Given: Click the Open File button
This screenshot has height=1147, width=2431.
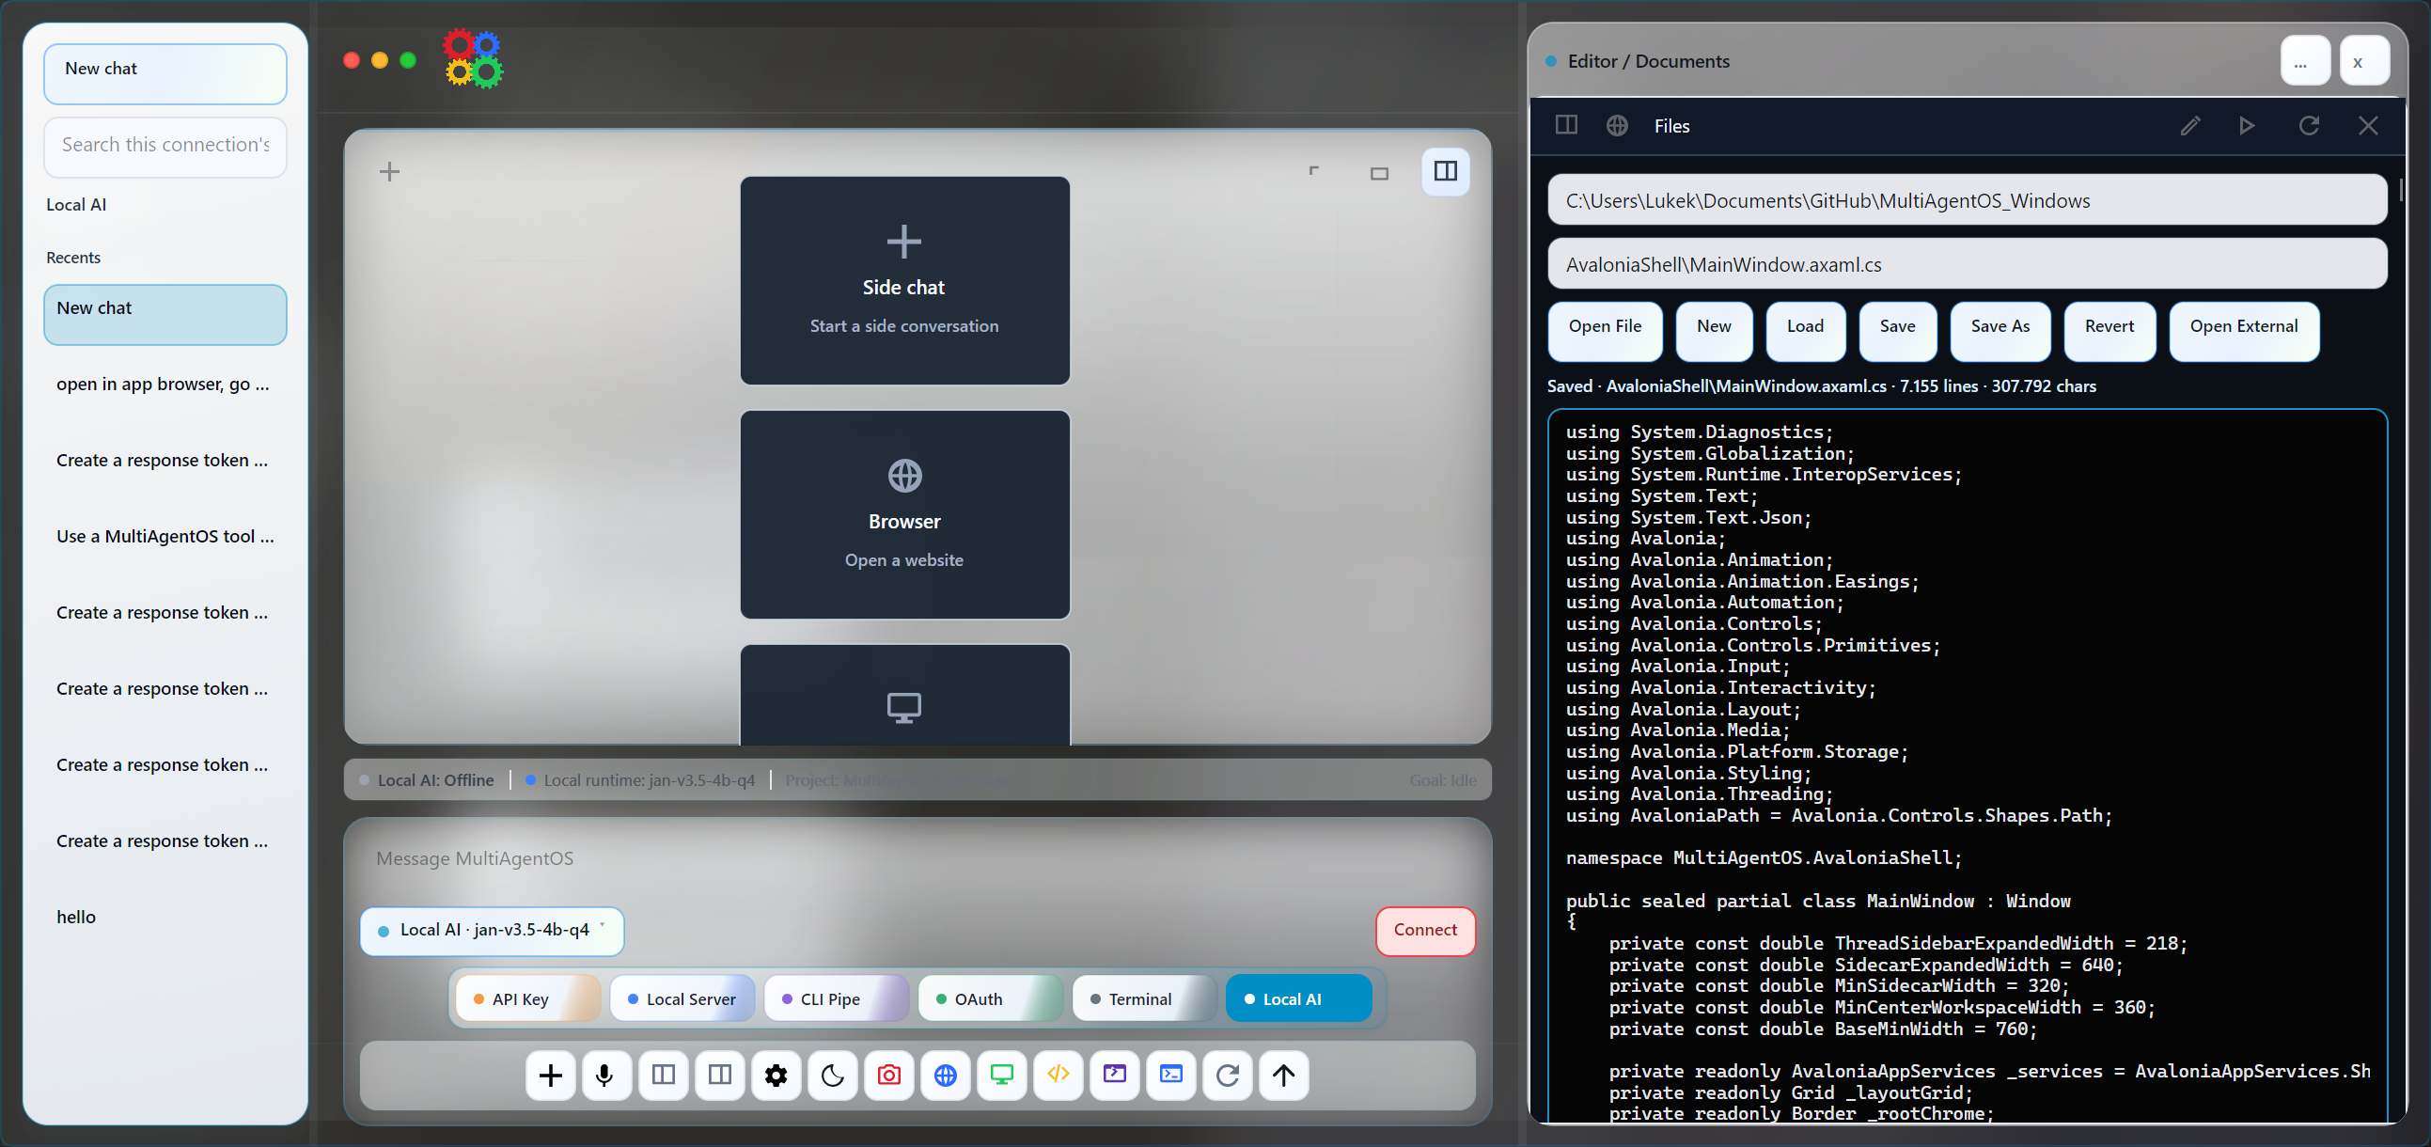Looking at the screenshot, I should 1605,331.
